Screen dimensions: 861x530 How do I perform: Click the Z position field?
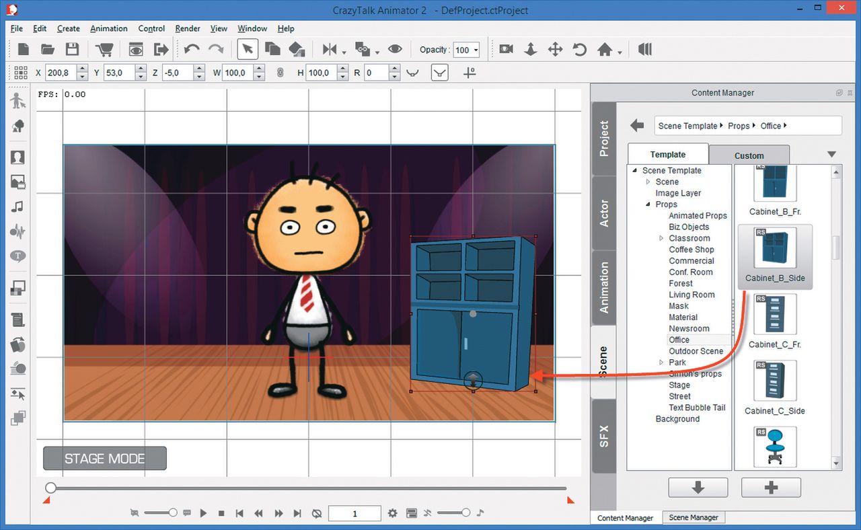click(178, 73)
